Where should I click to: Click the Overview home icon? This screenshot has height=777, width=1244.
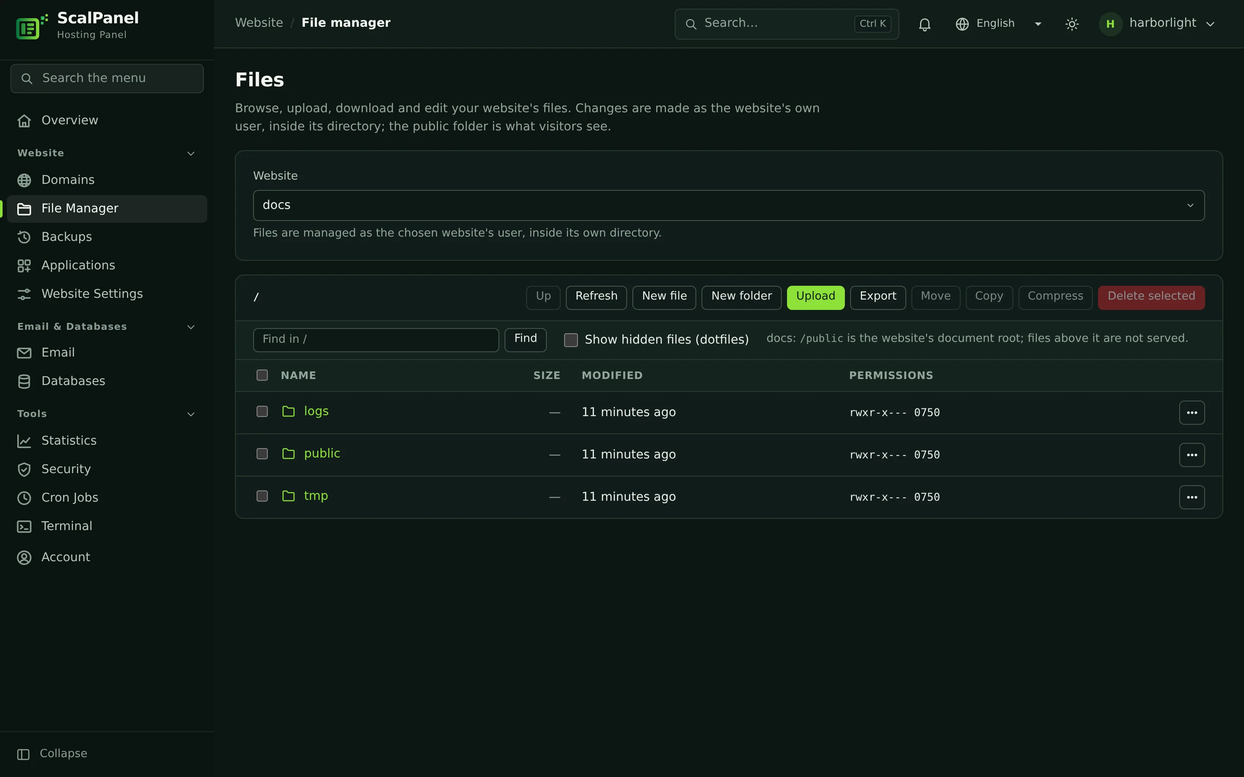point(24,121)
